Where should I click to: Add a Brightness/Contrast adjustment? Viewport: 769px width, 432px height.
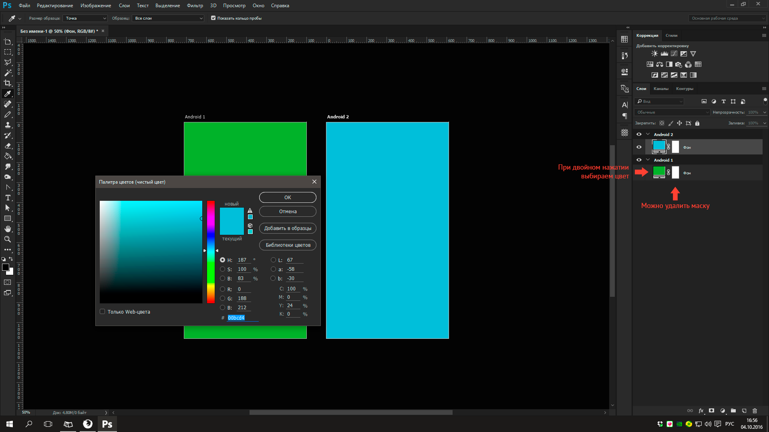(x=654, y=54)
